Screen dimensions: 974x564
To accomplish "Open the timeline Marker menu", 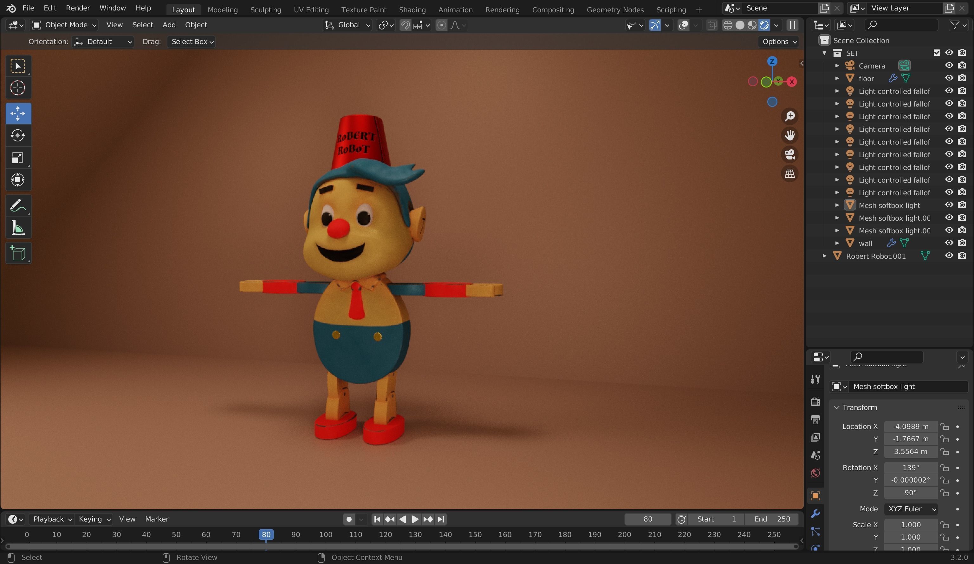I will [x=157, y=519].
